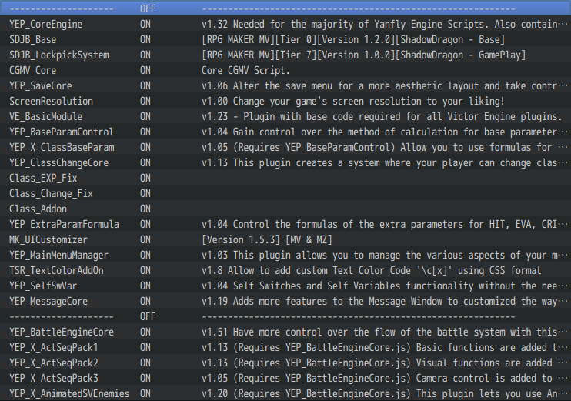The width and height of the screenshot is (571, 401).
Task: Select Class_Change_Fix plugin row
Action: 285,193
